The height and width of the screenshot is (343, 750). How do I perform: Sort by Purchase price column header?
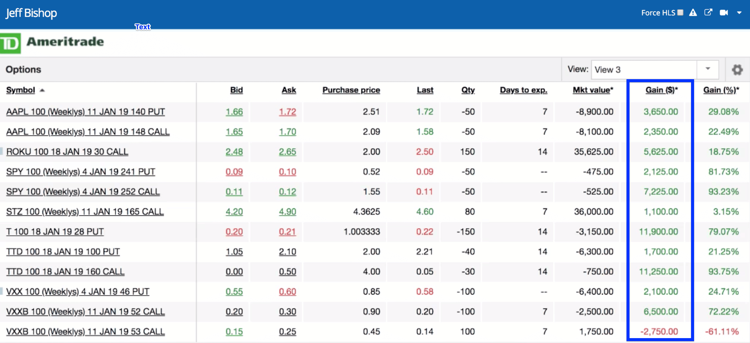351,90
